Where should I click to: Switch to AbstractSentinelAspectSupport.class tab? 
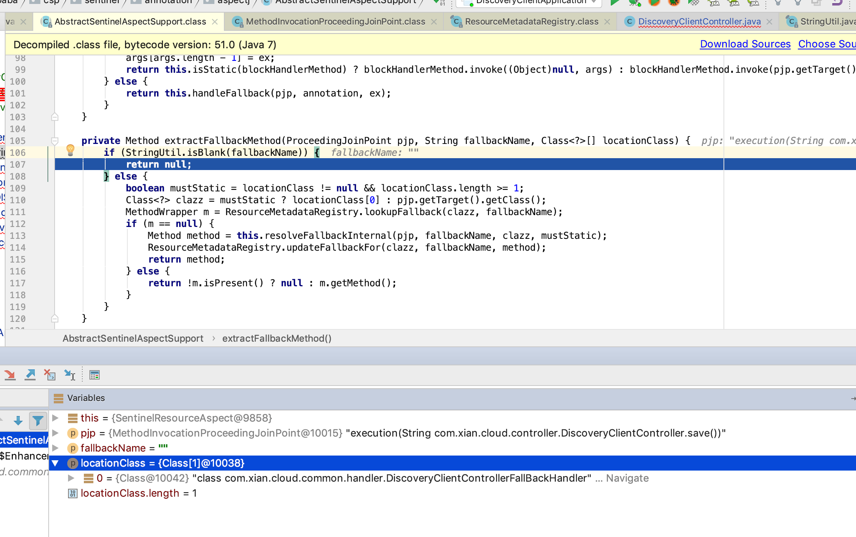tap(130, 22)
